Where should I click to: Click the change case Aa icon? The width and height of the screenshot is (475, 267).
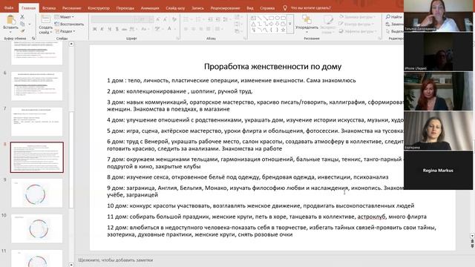tap(144, 29)
